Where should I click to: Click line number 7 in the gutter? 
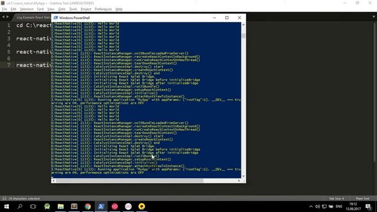click(9, 65)
